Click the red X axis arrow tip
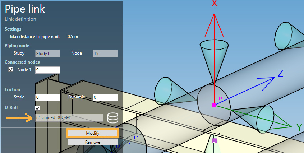The height and width of the screenshot is (153, 304). click(x=214, y=15)
